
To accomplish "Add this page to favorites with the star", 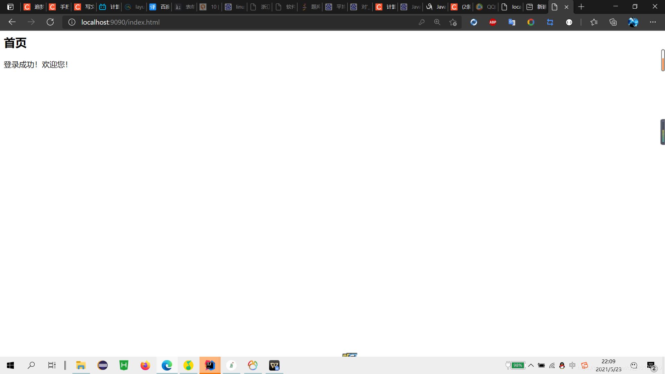I will [453, 22].
